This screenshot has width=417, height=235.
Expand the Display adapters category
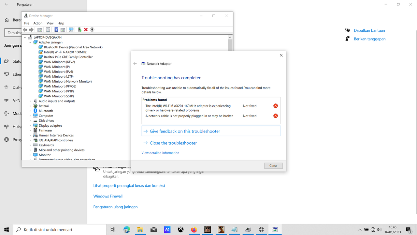[30, 126]
